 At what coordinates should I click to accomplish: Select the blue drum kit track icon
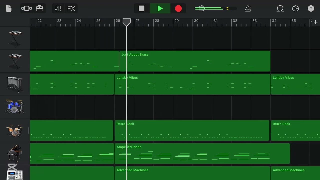15,107
